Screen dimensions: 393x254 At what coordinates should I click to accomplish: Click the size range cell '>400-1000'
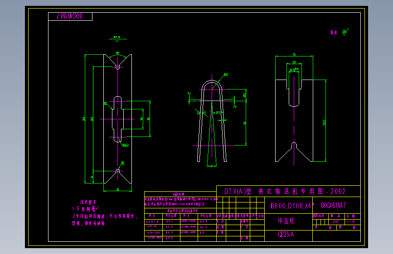pyautogui.click(x=188, y=221)
